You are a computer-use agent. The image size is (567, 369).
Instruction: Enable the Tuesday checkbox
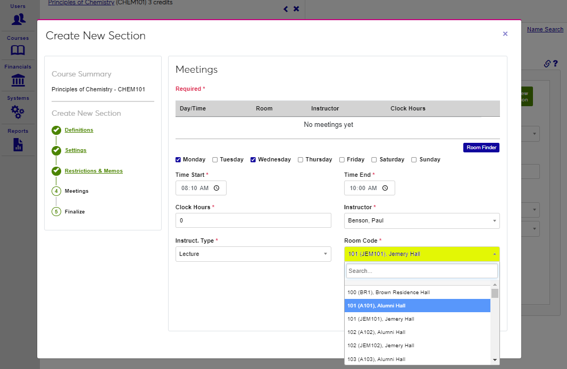click(x=215, y=160)
